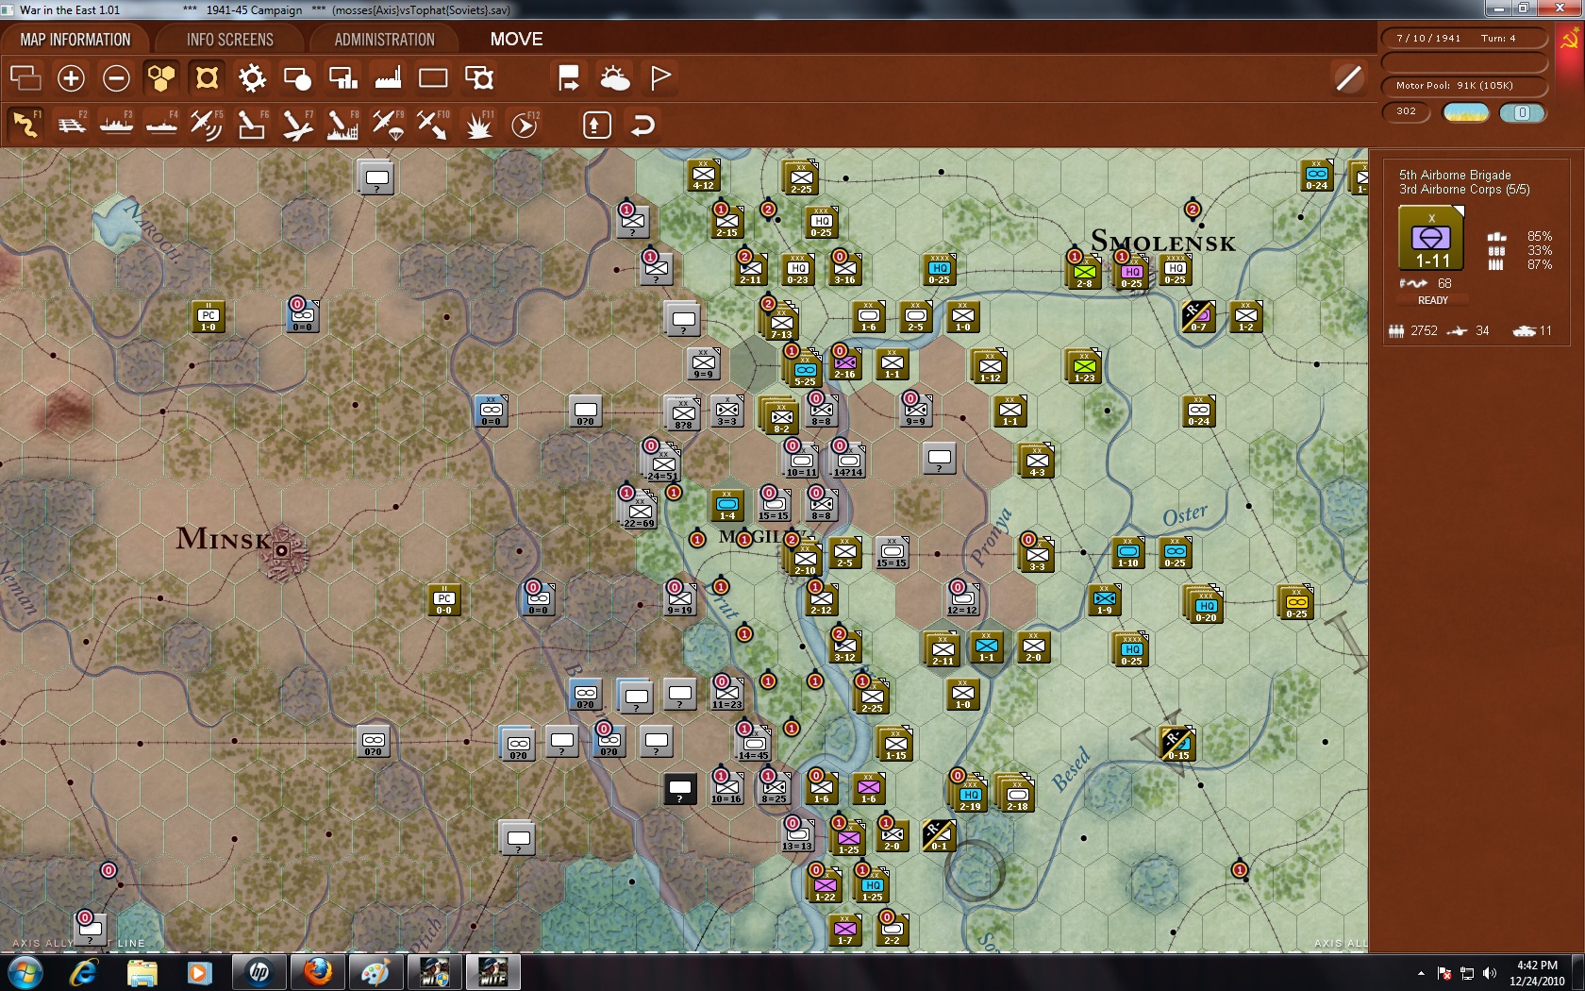
Task: Select the Amphibious transport mode (F4) icon
Action: click(x=161, y=125)
